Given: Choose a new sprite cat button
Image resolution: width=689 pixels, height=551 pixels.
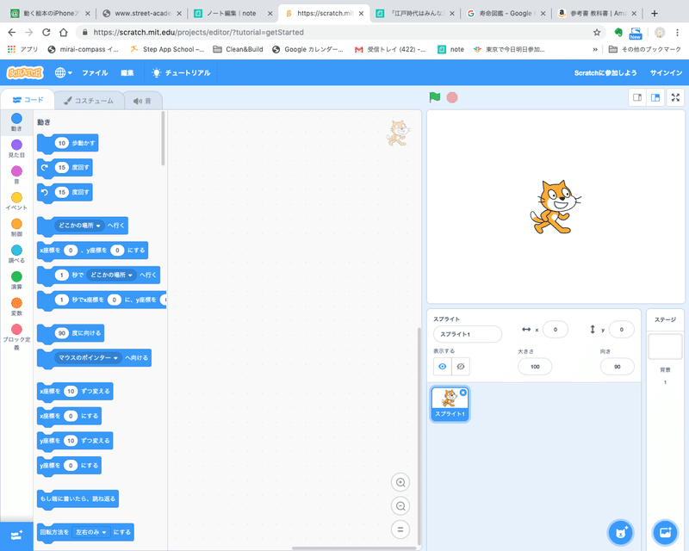Looking at the screenshot, I should [x=620, y=533].
